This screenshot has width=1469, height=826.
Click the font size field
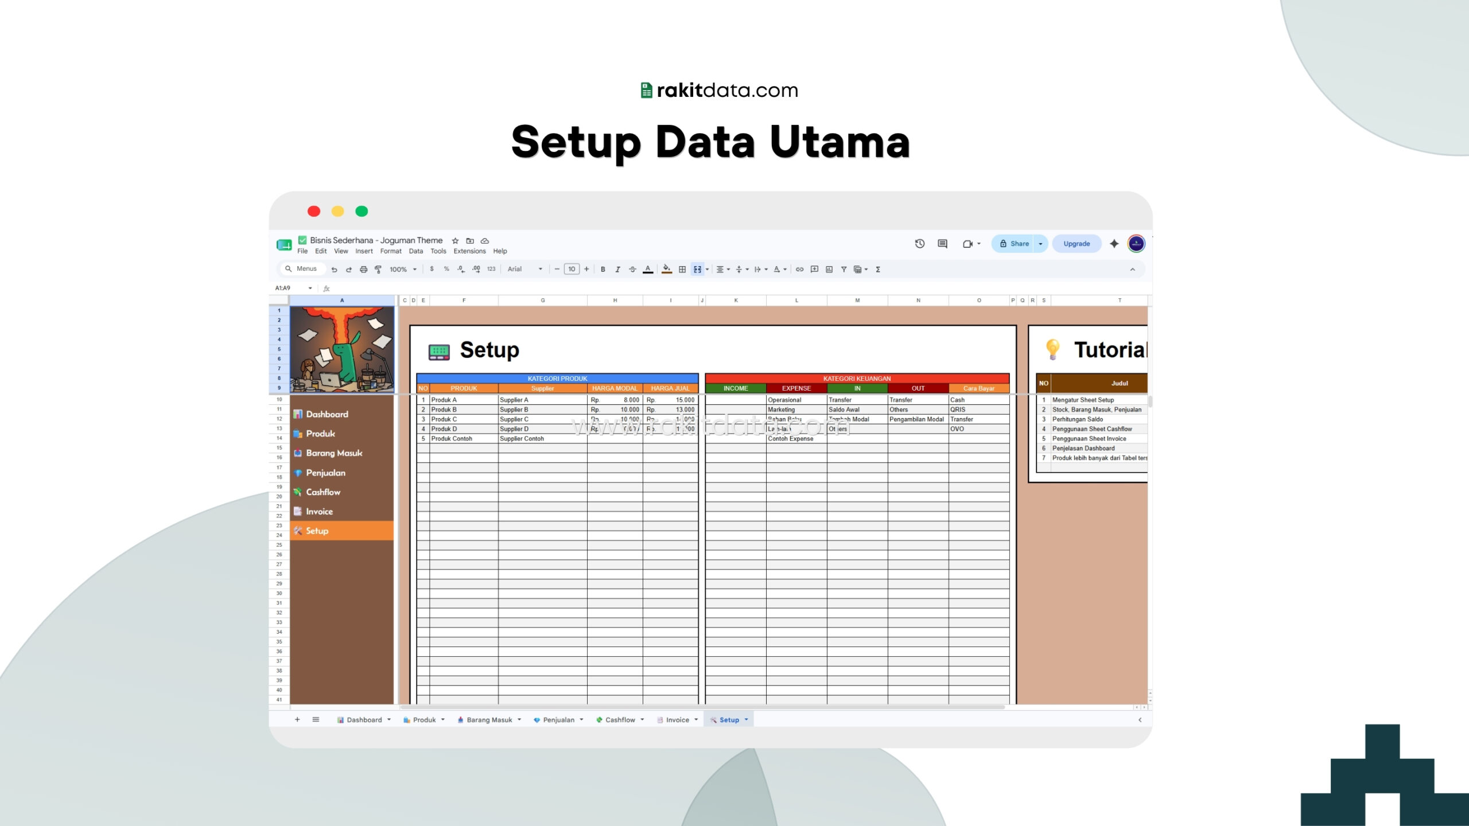(572, 269)
